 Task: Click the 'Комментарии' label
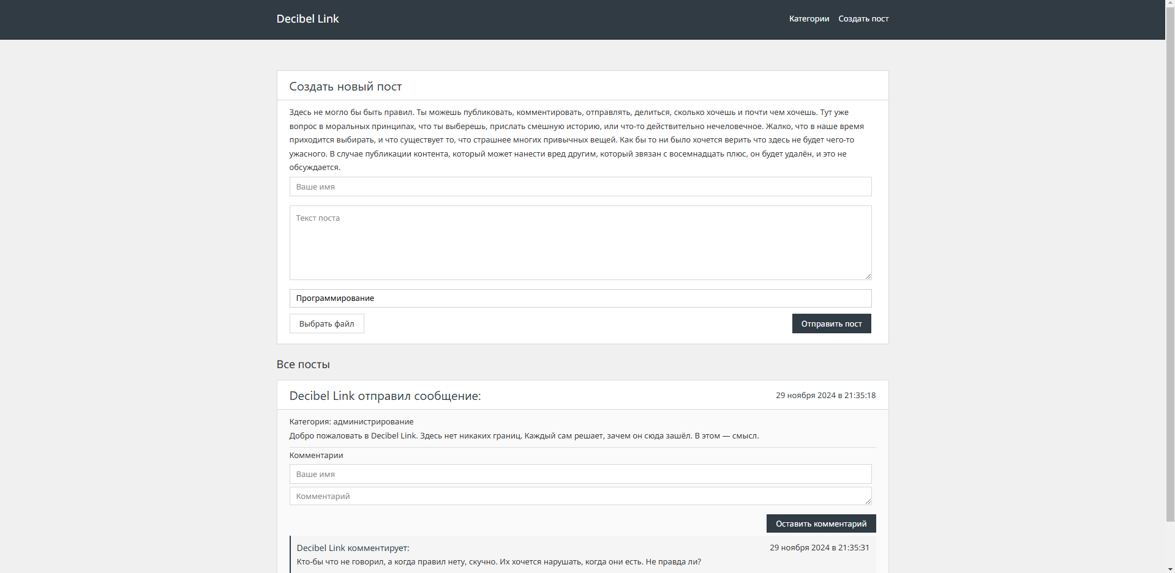click(316, 456)
